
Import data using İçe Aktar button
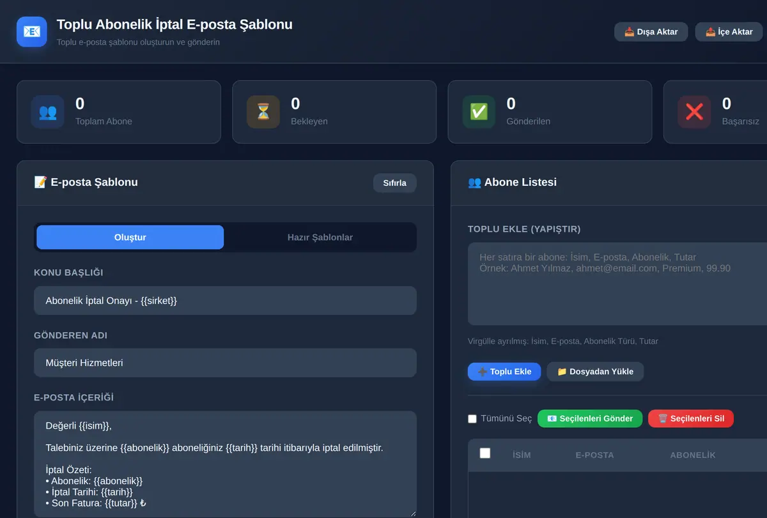(729, 32)
